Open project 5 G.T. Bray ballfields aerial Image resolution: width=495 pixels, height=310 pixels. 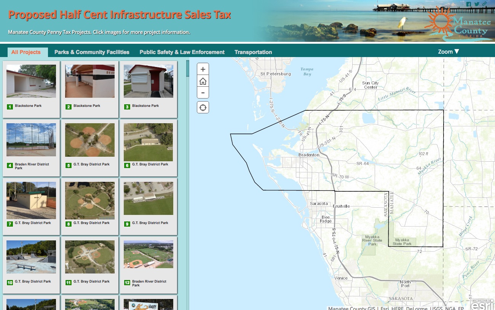(90, 140)
